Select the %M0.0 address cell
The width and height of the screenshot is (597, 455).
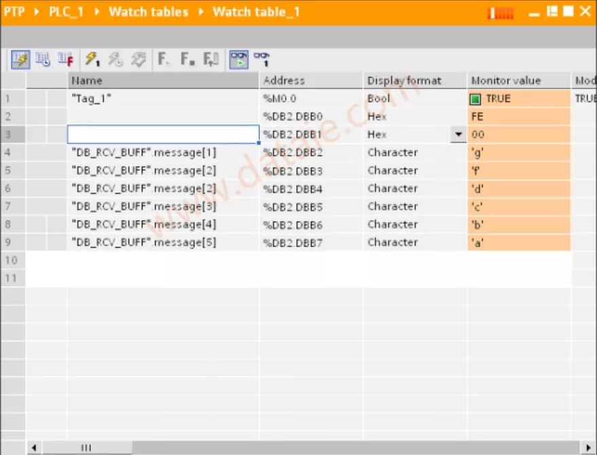[311, 98]
